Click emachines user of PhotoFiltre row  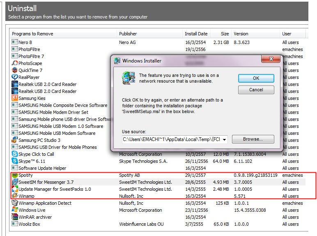pyautogui.click(x=292, y=49)
